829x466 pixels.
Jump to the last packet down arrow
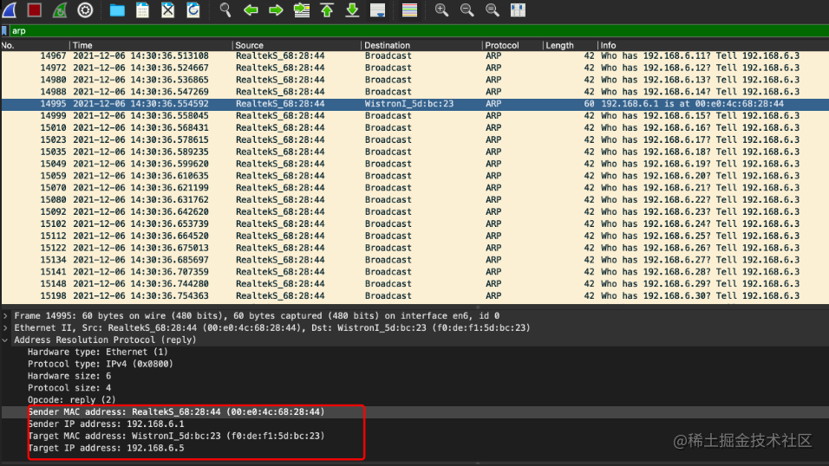[352, 10]
